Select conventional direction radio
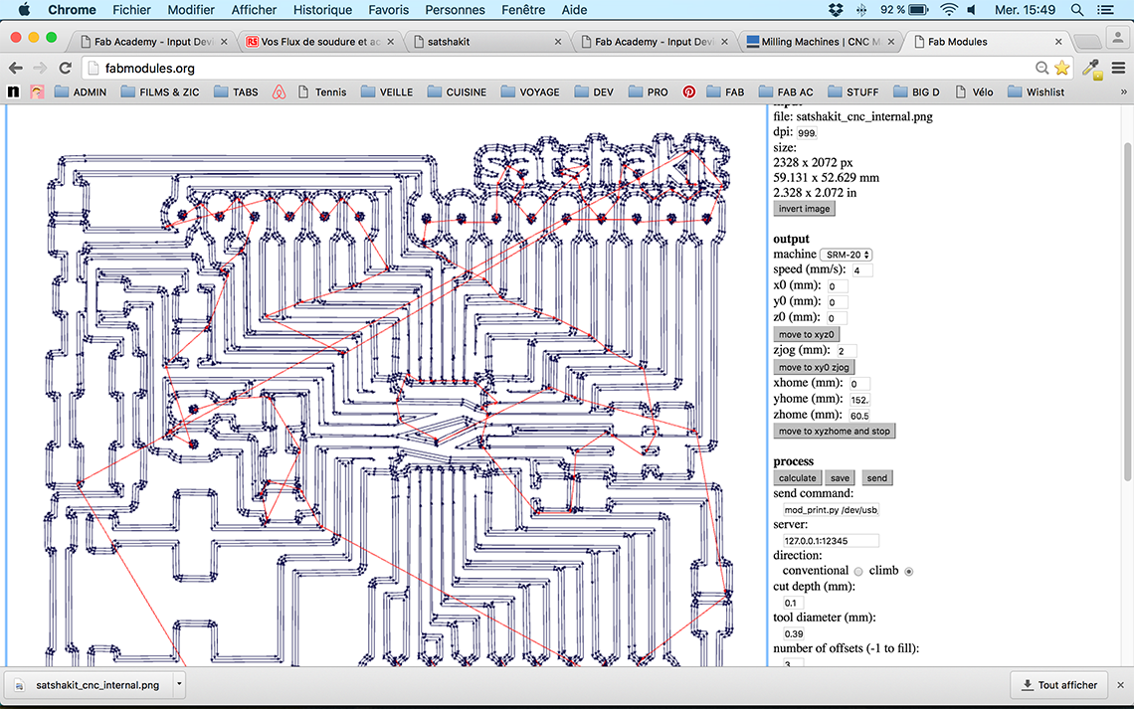Screen dimensions: 1134x709 [858, 571]
